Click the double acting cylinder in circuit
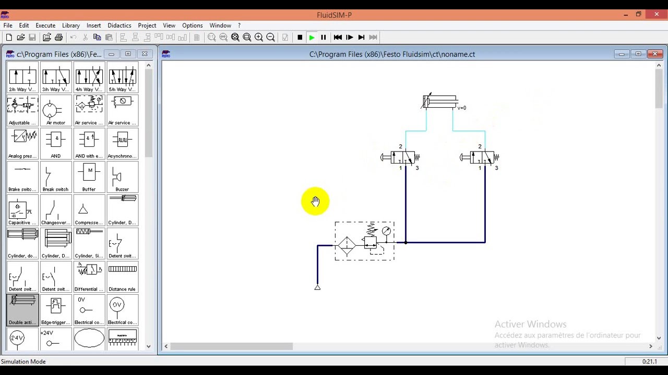This screenshot has height=375, width=668. click(x=440, y=102)
